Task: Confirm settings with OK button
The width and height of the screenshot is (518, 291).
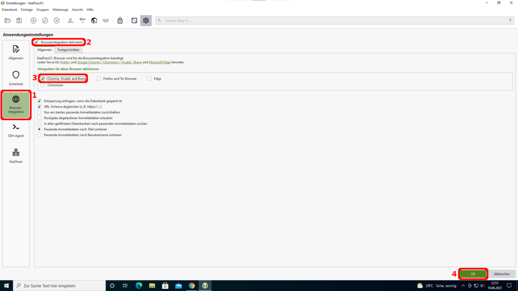Action: (x=473, y=274)
